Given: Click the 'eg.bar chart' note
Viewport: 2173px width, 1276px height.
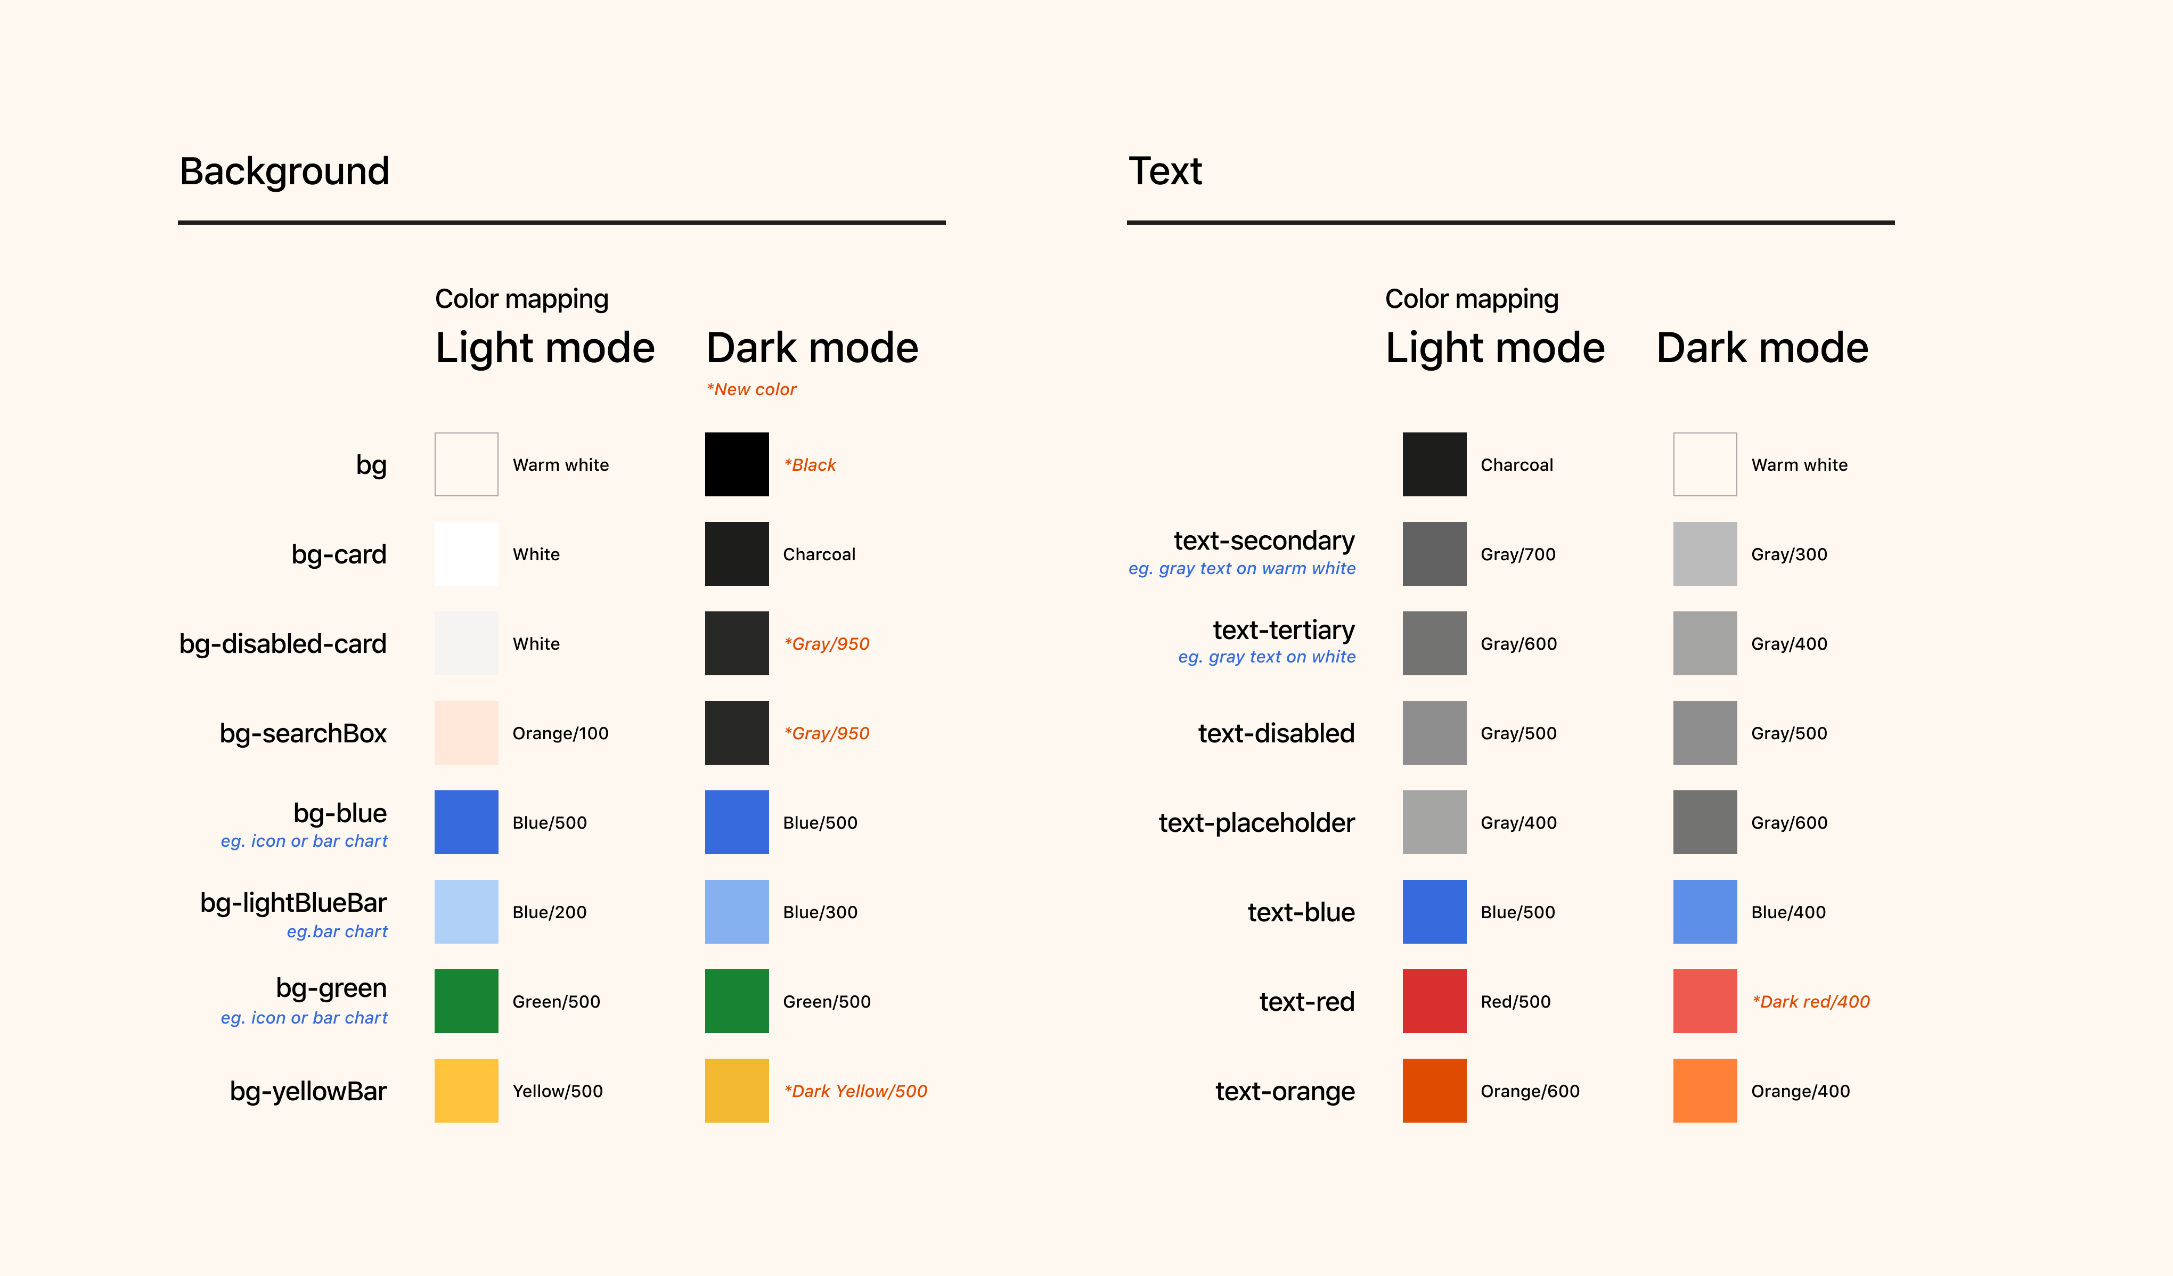Looking at the screenshot, I should (x=337, y=932).
